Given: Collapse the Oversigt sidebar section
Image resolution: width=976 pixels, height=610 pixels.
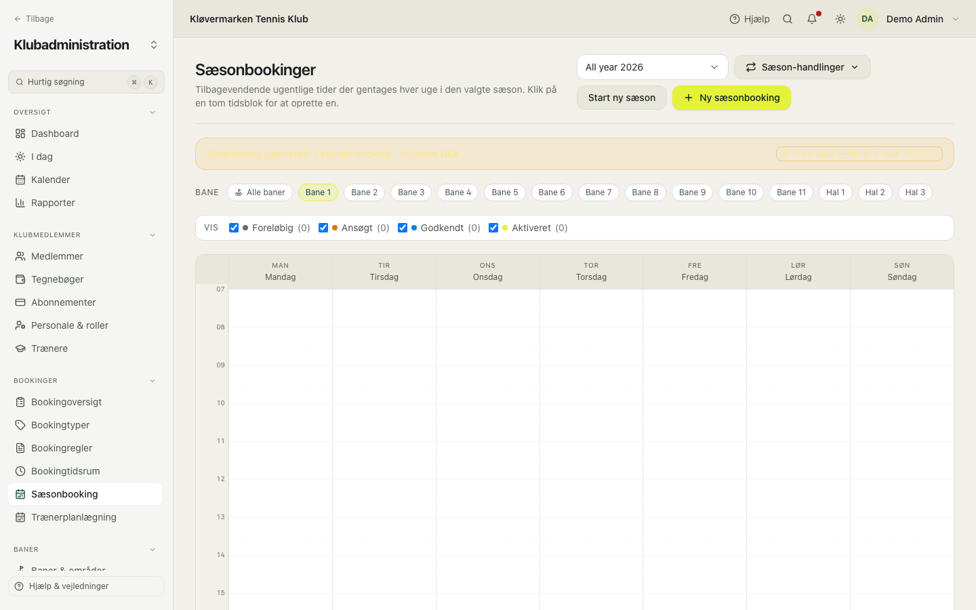Looking at the screenshot, I should tap(152, 113).
